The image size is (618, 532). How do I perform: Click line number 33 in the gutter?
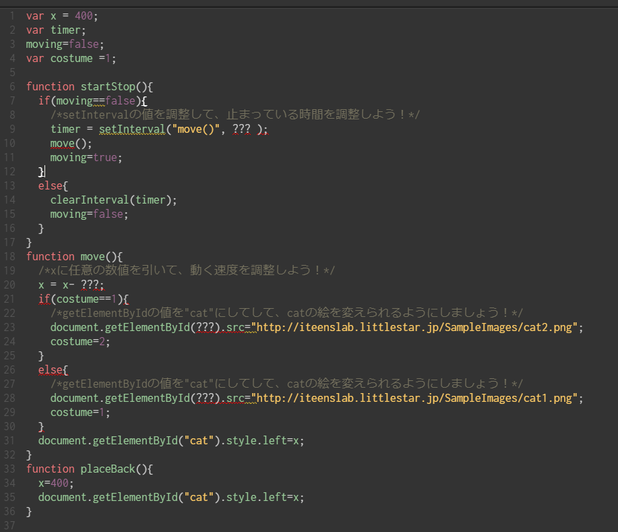coord(10,469)
